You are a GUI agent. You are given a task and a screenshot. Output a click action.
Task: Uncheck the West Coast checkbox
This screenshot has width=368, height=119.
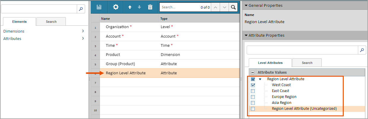(253, 85)
